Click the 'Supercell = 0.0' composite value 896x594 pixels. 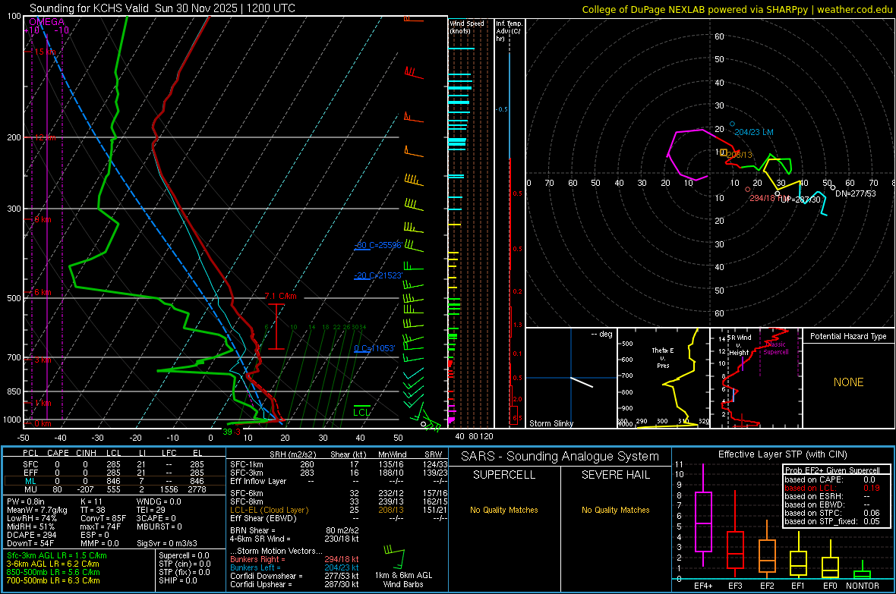[184, 555]
